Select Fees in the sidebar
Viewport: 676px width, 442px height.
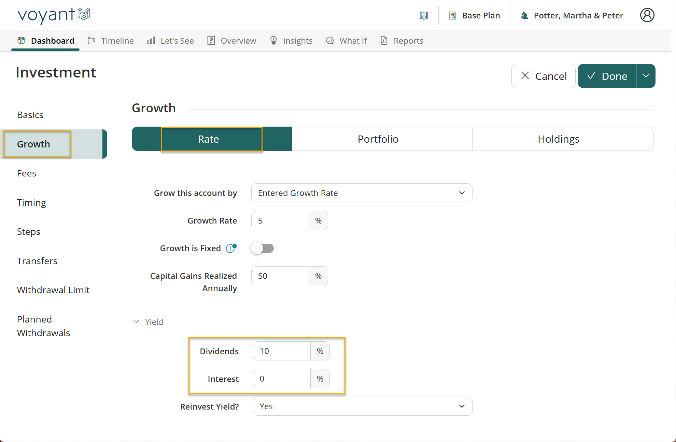pyautogui.click(x=27, y=173)
